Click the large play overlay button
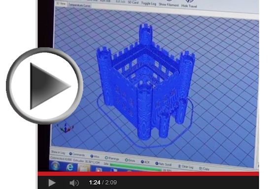Viewport: 271px width, 189px height. (x=45, y=86)
